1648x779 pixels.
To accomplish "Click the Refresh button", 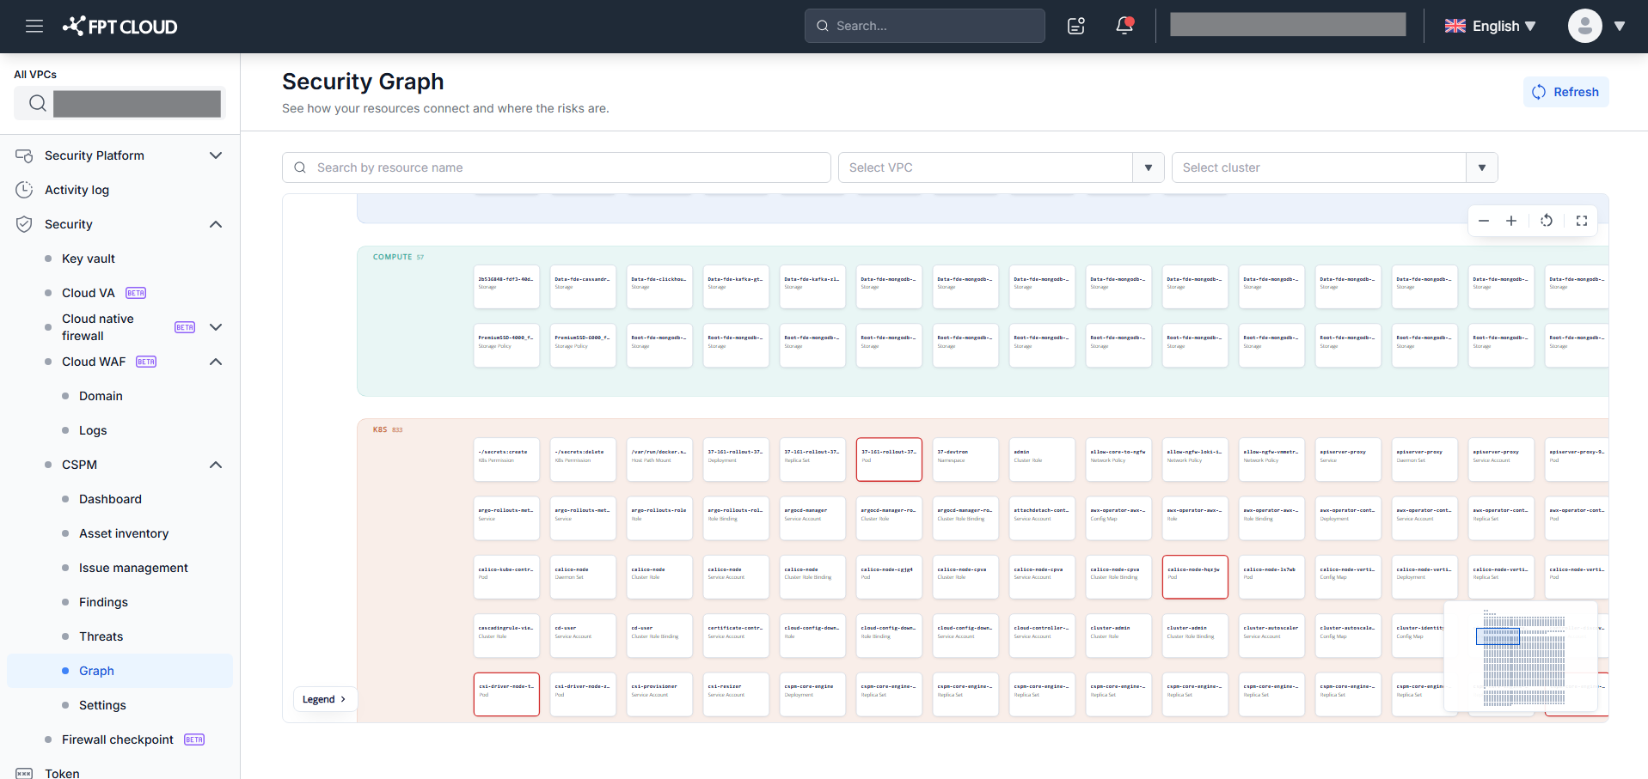I will 1565,92.
